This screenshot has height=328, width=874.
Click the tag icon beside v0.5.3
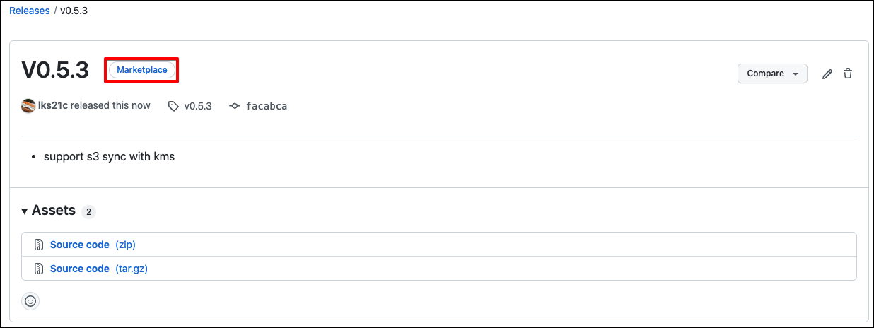pyautogui.click(x=173, y=106)
